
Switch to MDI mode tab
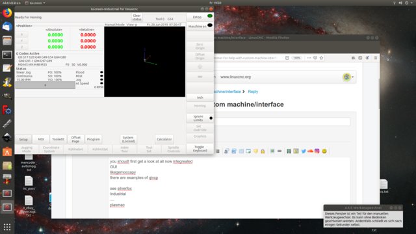(x=41, y=139)
